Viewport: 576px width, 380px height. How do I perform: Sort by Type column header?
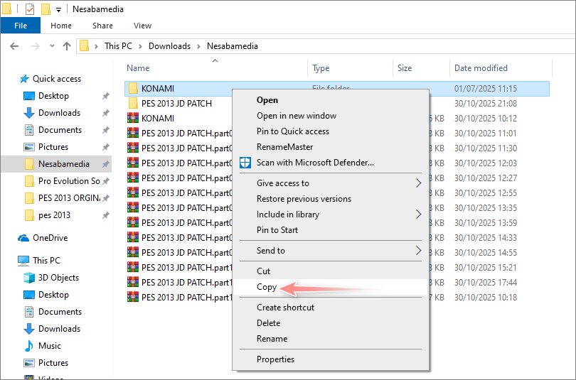coord(321,68)
